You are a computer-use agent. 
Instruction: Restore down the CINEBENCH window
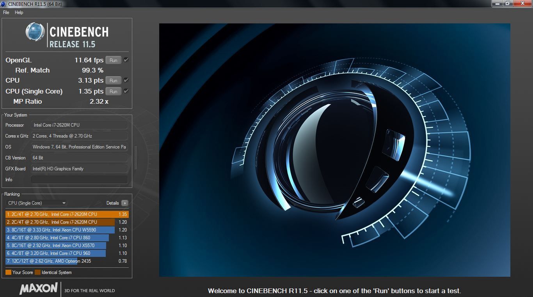(x=507, y=3)
